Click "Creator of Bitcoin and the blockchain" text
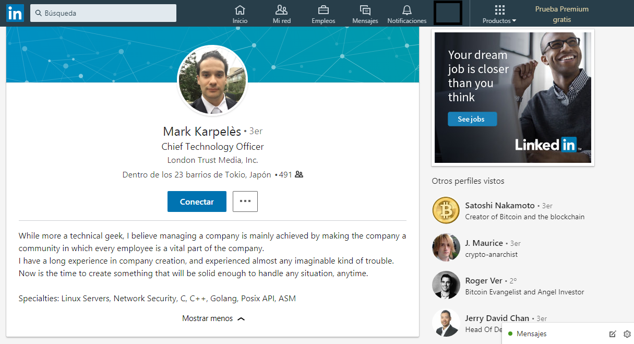This screenshot has height=344, width=634. (x=525, y=217)
